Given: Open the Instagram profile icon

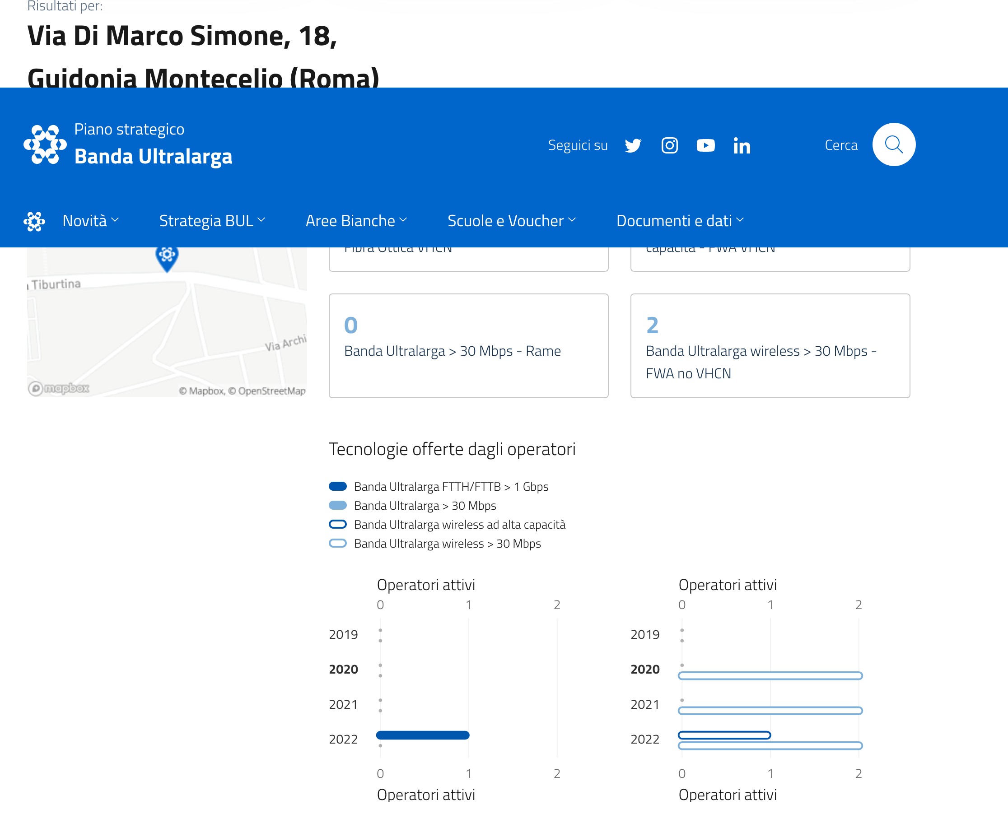Looking at the screenshot, I should coord(669,145).
